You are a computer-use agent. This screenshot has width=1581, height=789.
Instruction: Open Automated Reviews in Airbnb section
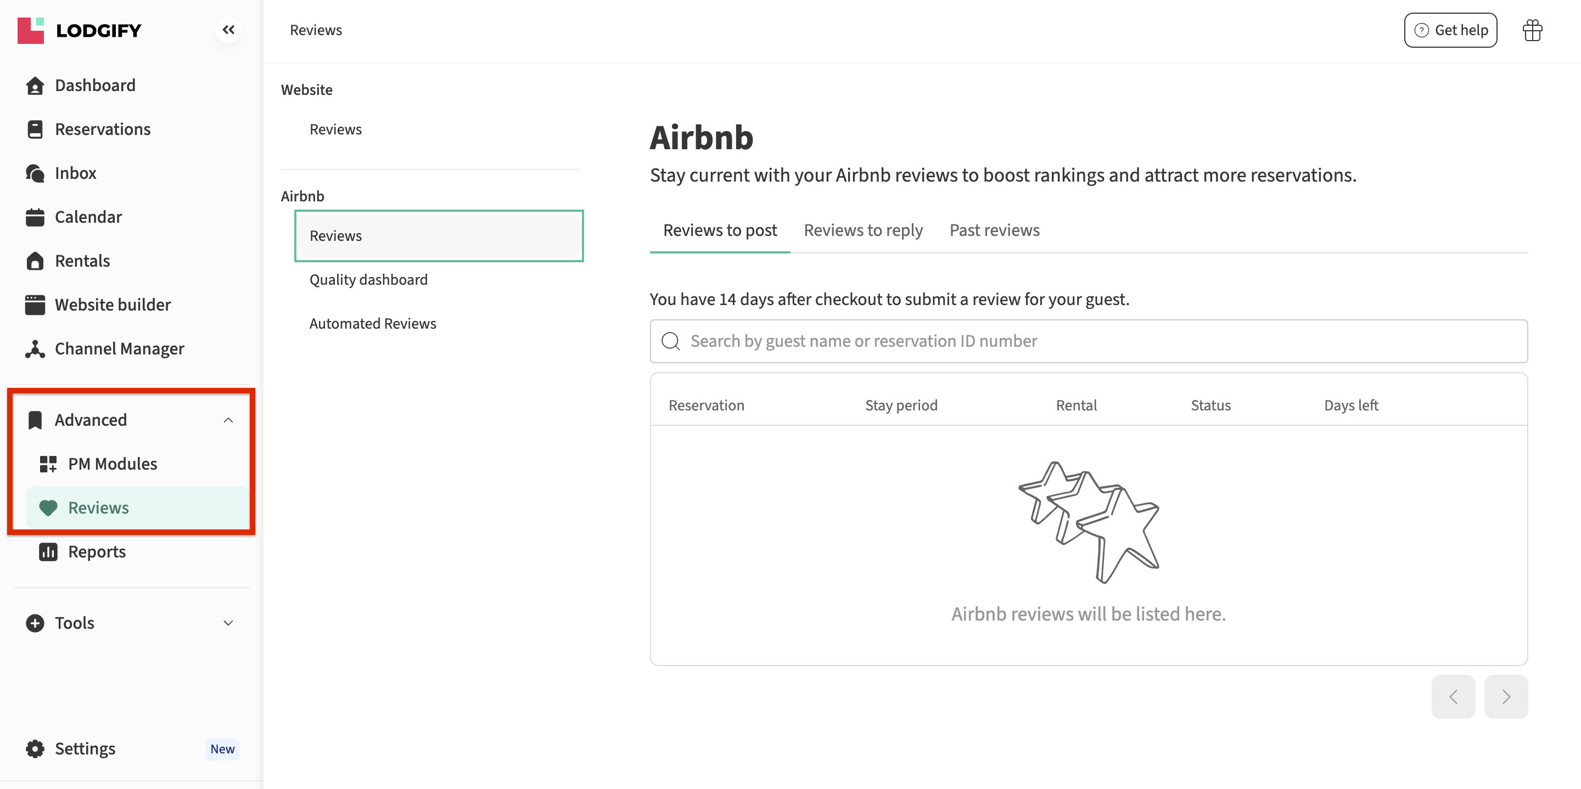[373, 323]
